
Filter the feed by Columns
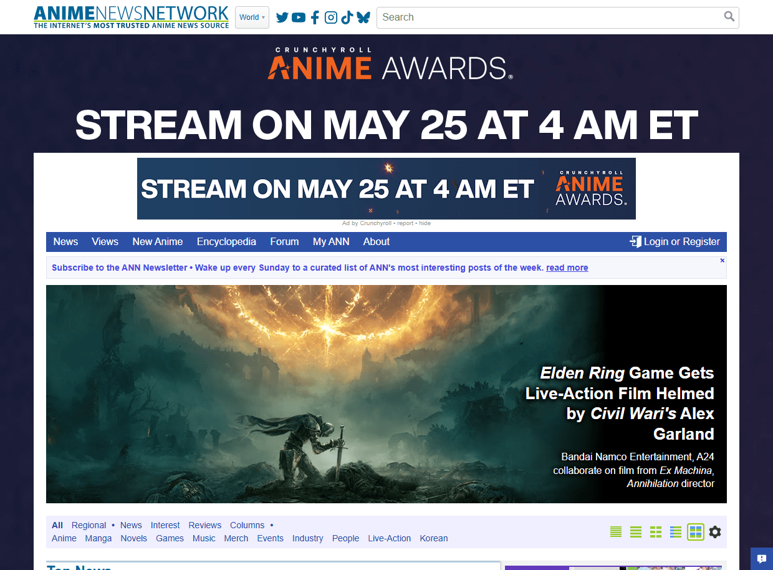pyautogui.click(x=247, y=525)
